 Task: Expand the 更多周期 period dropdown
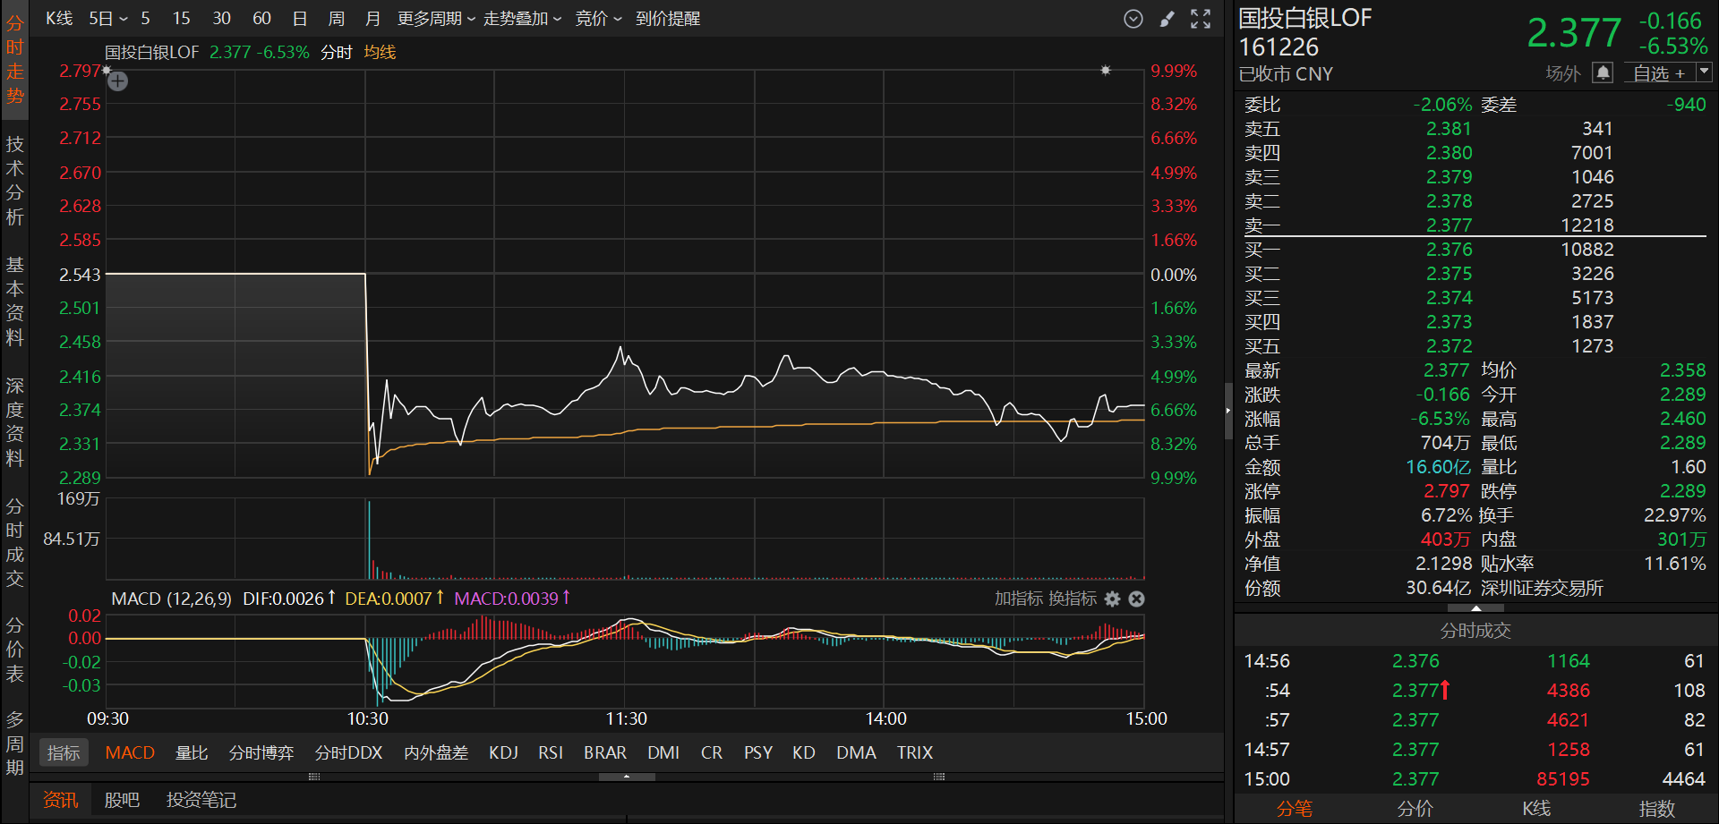pos(436,19)
